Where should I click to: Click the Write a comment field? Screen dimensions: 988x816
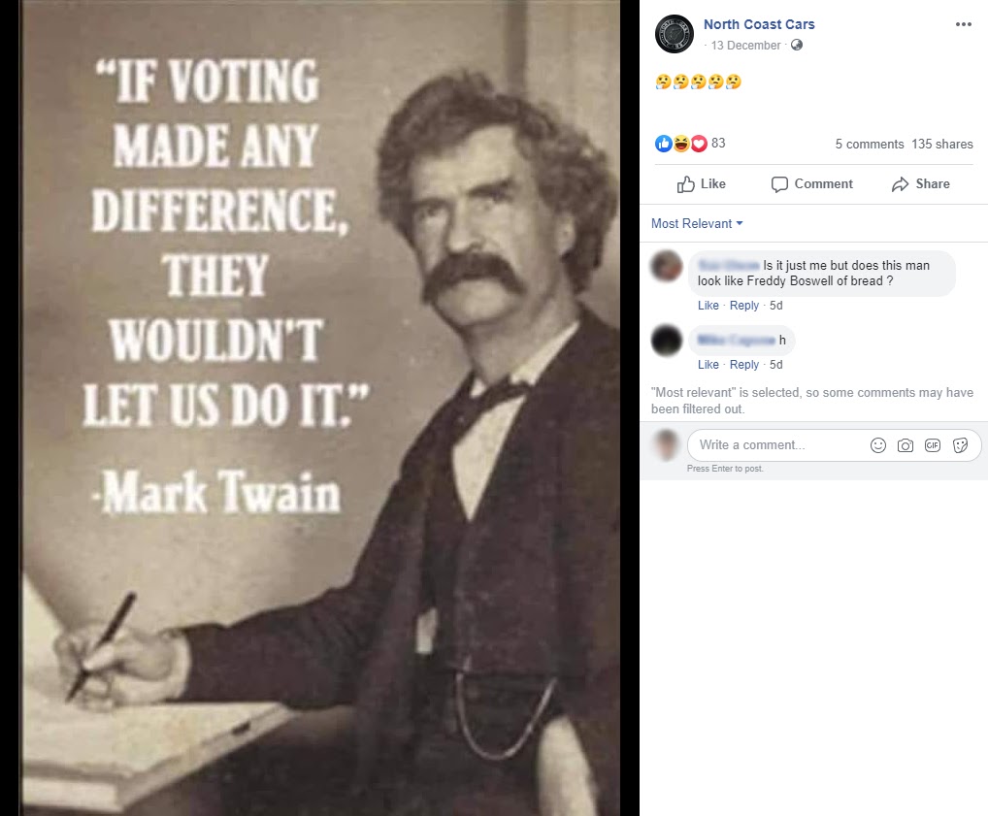click(x=781, y=445)
